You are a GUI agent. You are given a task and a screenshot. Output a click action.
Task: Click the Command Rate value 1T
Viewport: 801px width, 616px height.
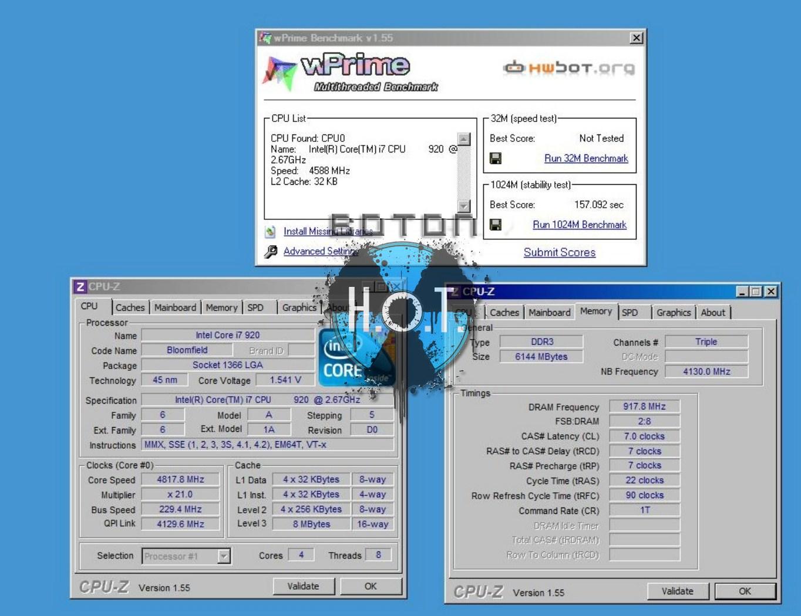645,510
